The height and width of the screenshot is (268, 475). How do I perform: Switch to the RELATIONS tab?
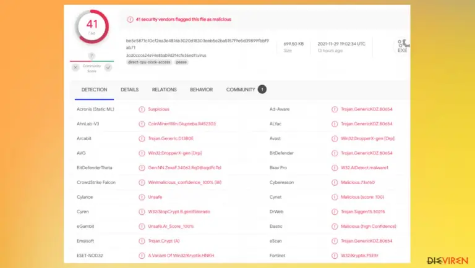click(x=164, y=90)
